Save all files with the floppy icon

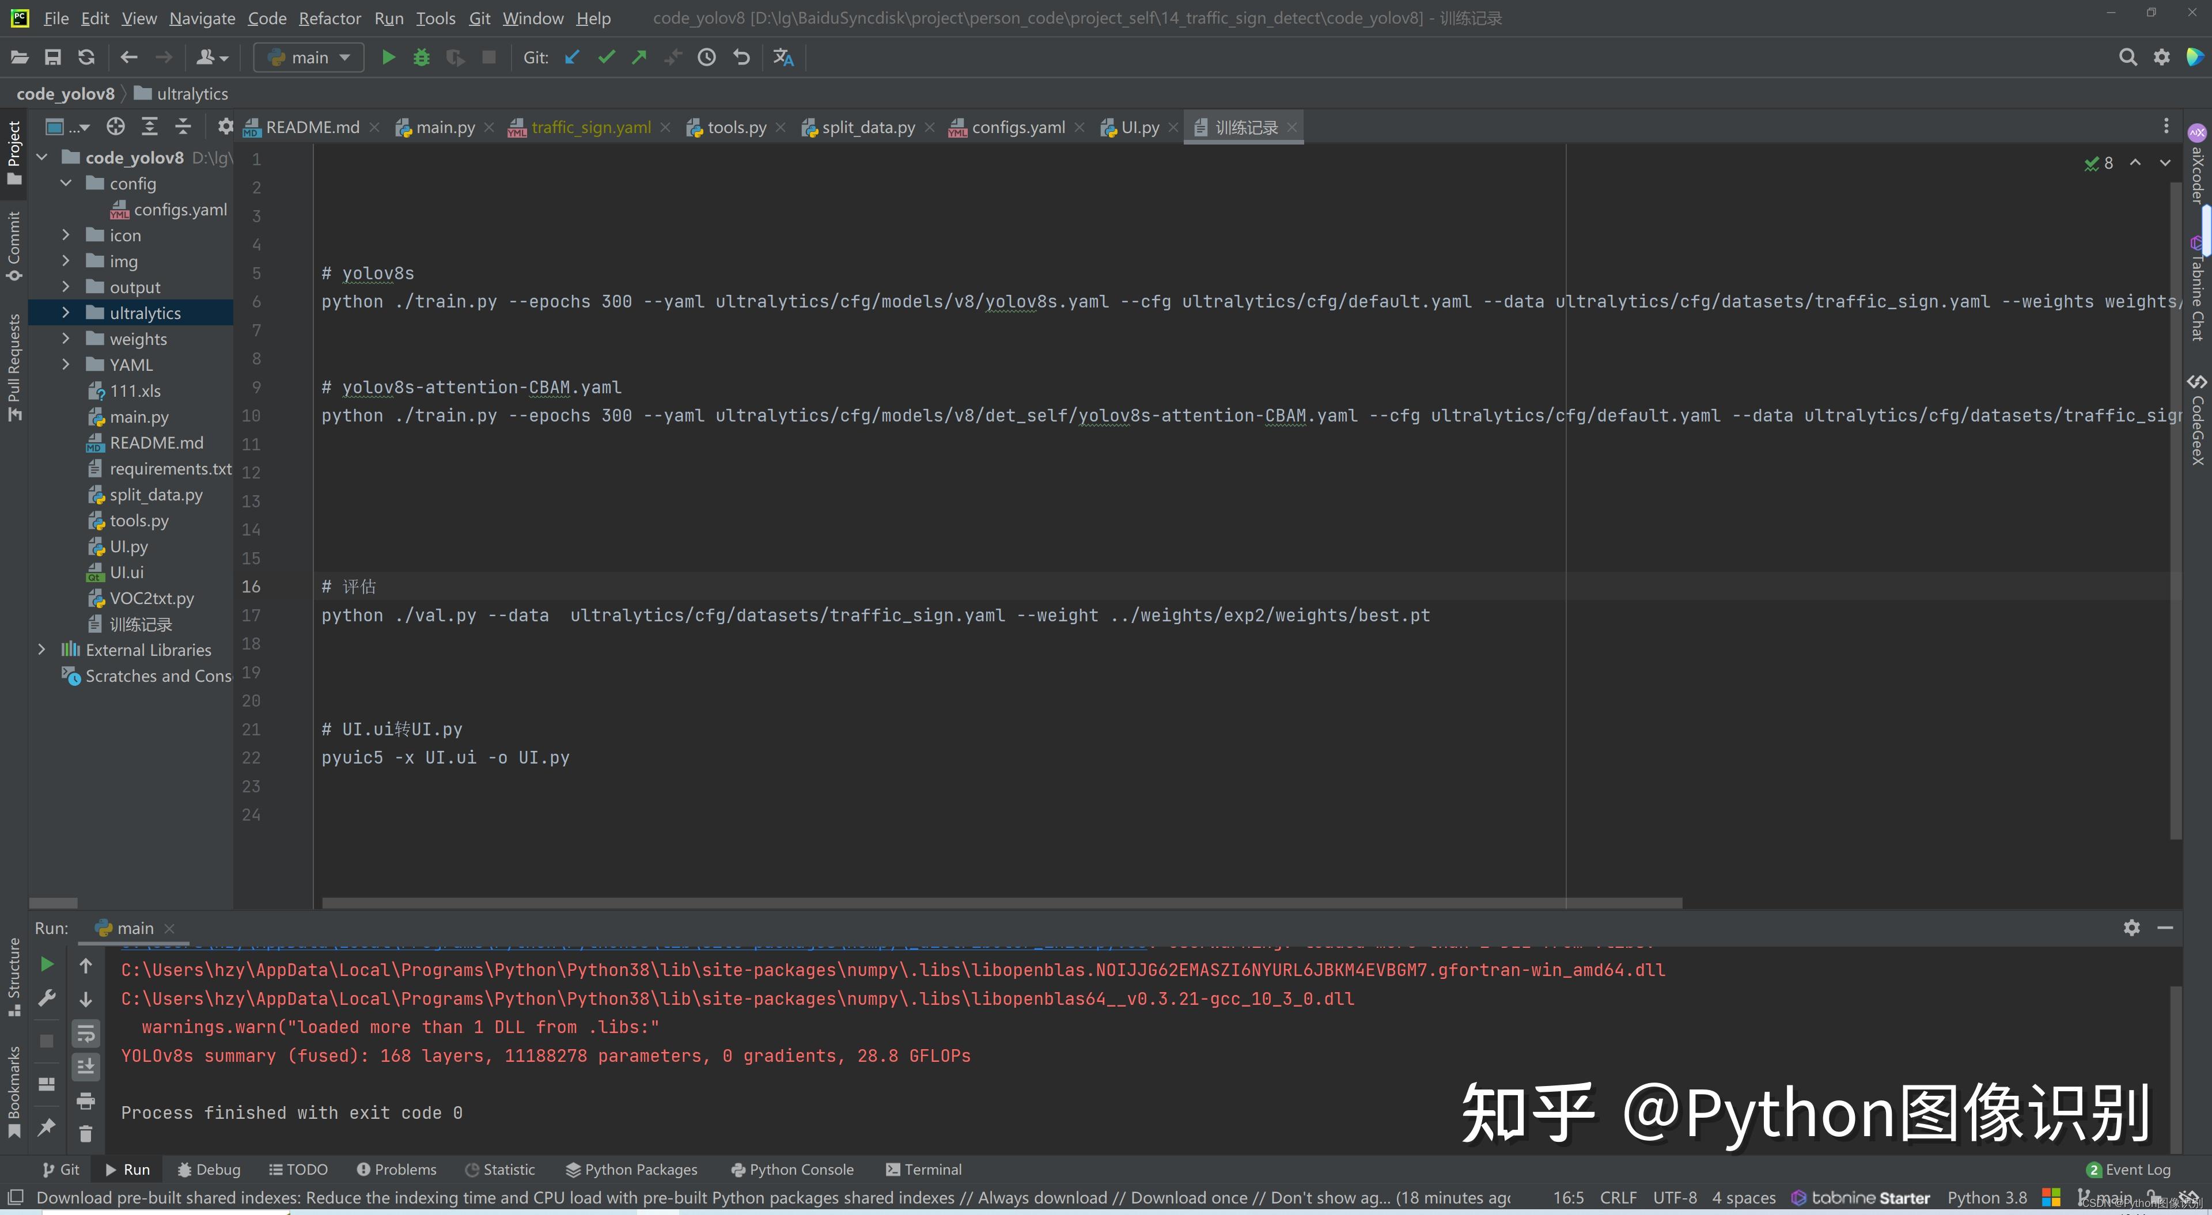[x=52, y=56]
